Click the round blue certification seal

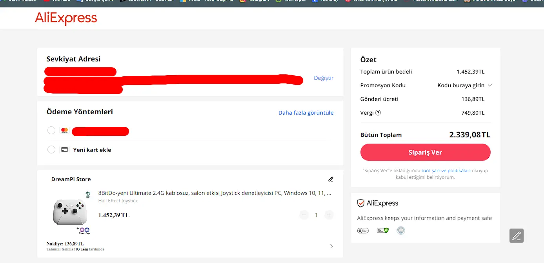400,231
